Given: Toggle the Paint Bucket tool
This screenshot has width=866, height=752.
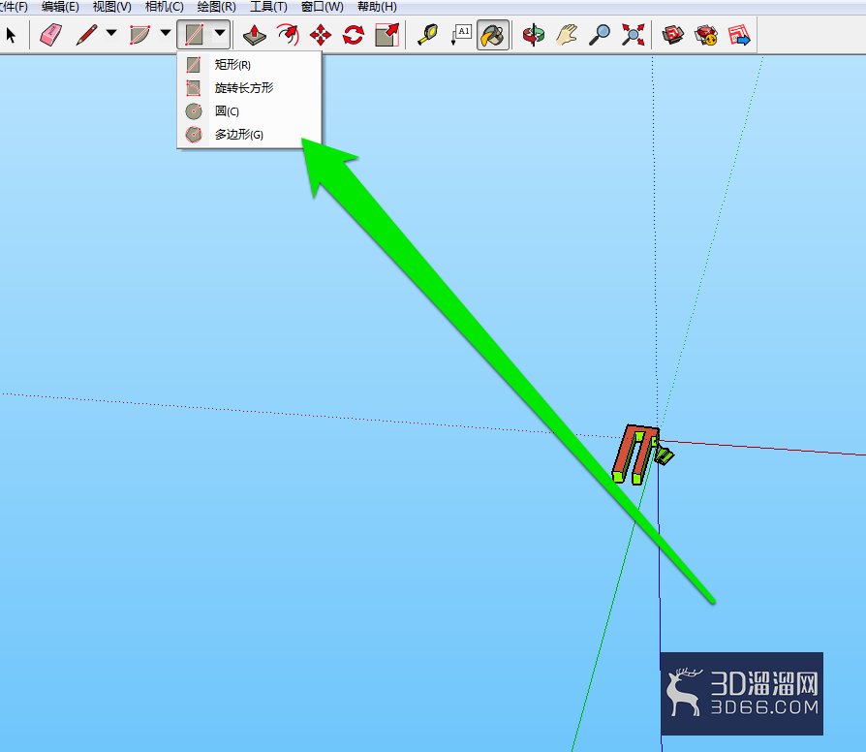Looking at the screenshot, I should click(x=493, y=35).
